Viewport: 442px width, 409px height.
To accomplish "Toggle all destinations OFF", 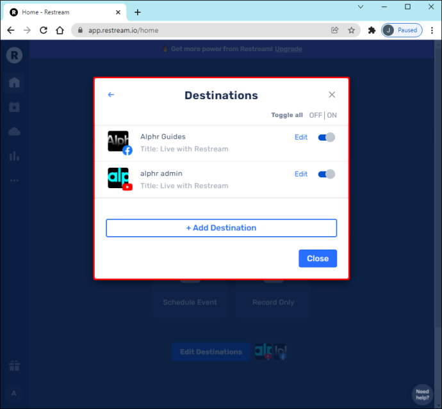I will click(x=315, y=115).
